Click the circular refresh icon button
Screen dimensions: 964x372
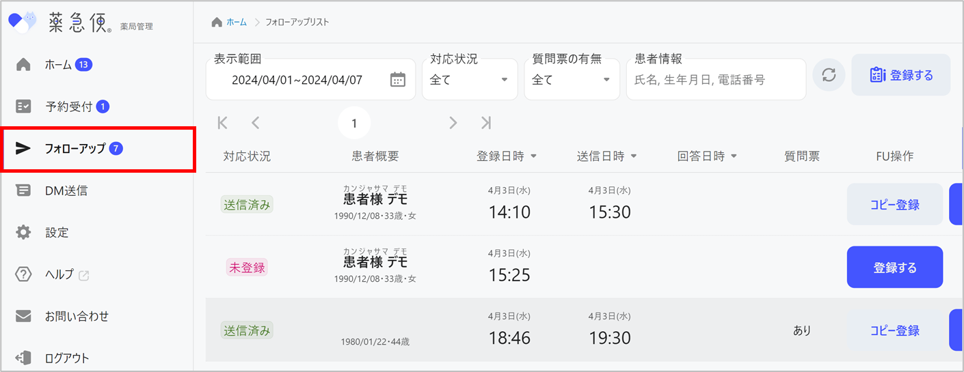coord(829,75)
